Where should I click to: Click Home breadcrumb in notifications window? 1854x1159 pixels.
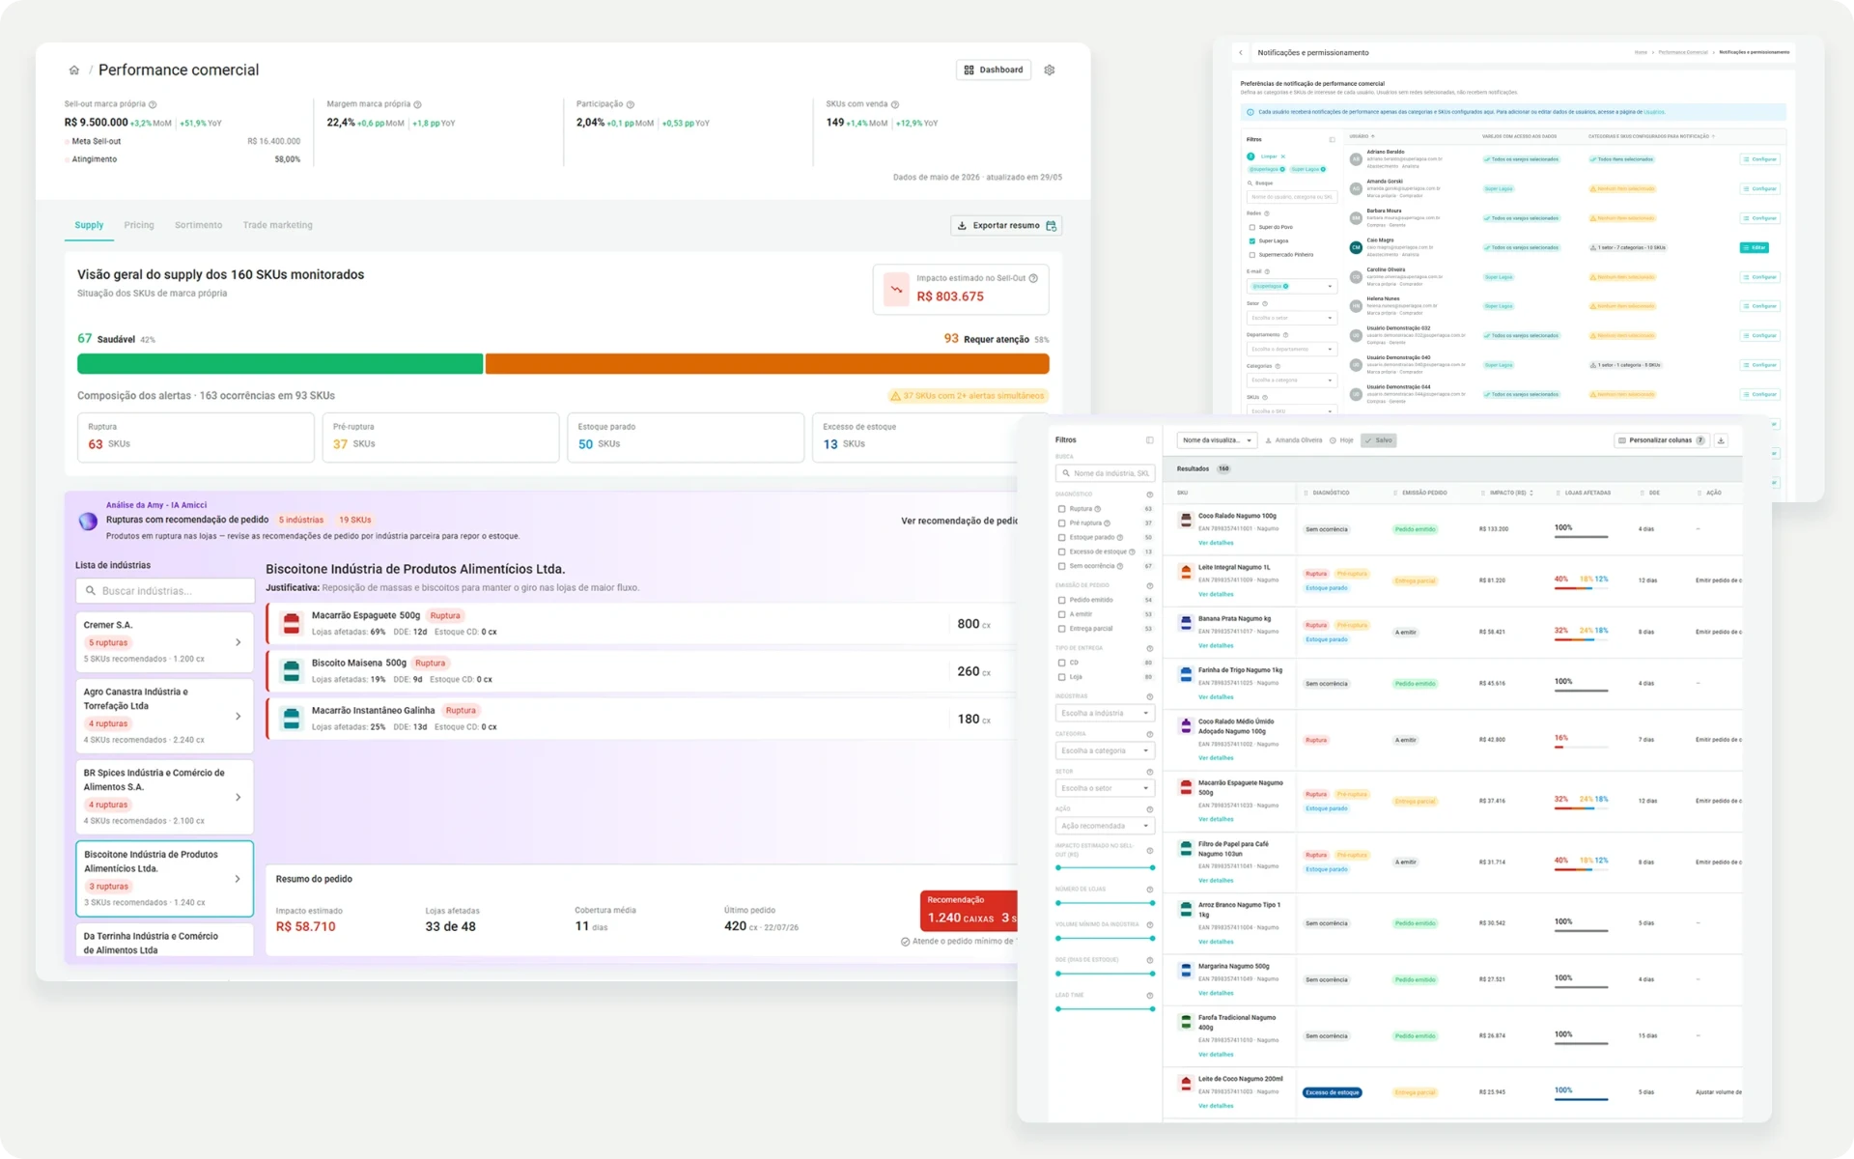coord(1641,52)
